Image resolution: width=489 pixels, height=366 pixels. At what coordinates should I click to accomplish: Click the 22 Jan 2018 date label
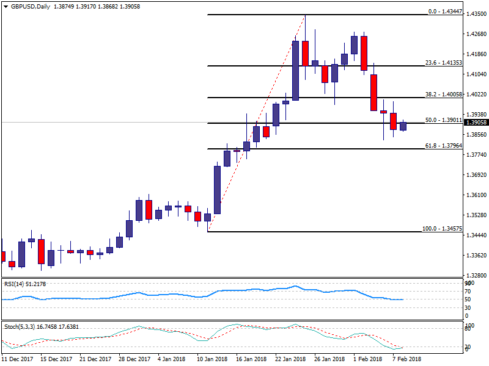click(x=290, y=359)
